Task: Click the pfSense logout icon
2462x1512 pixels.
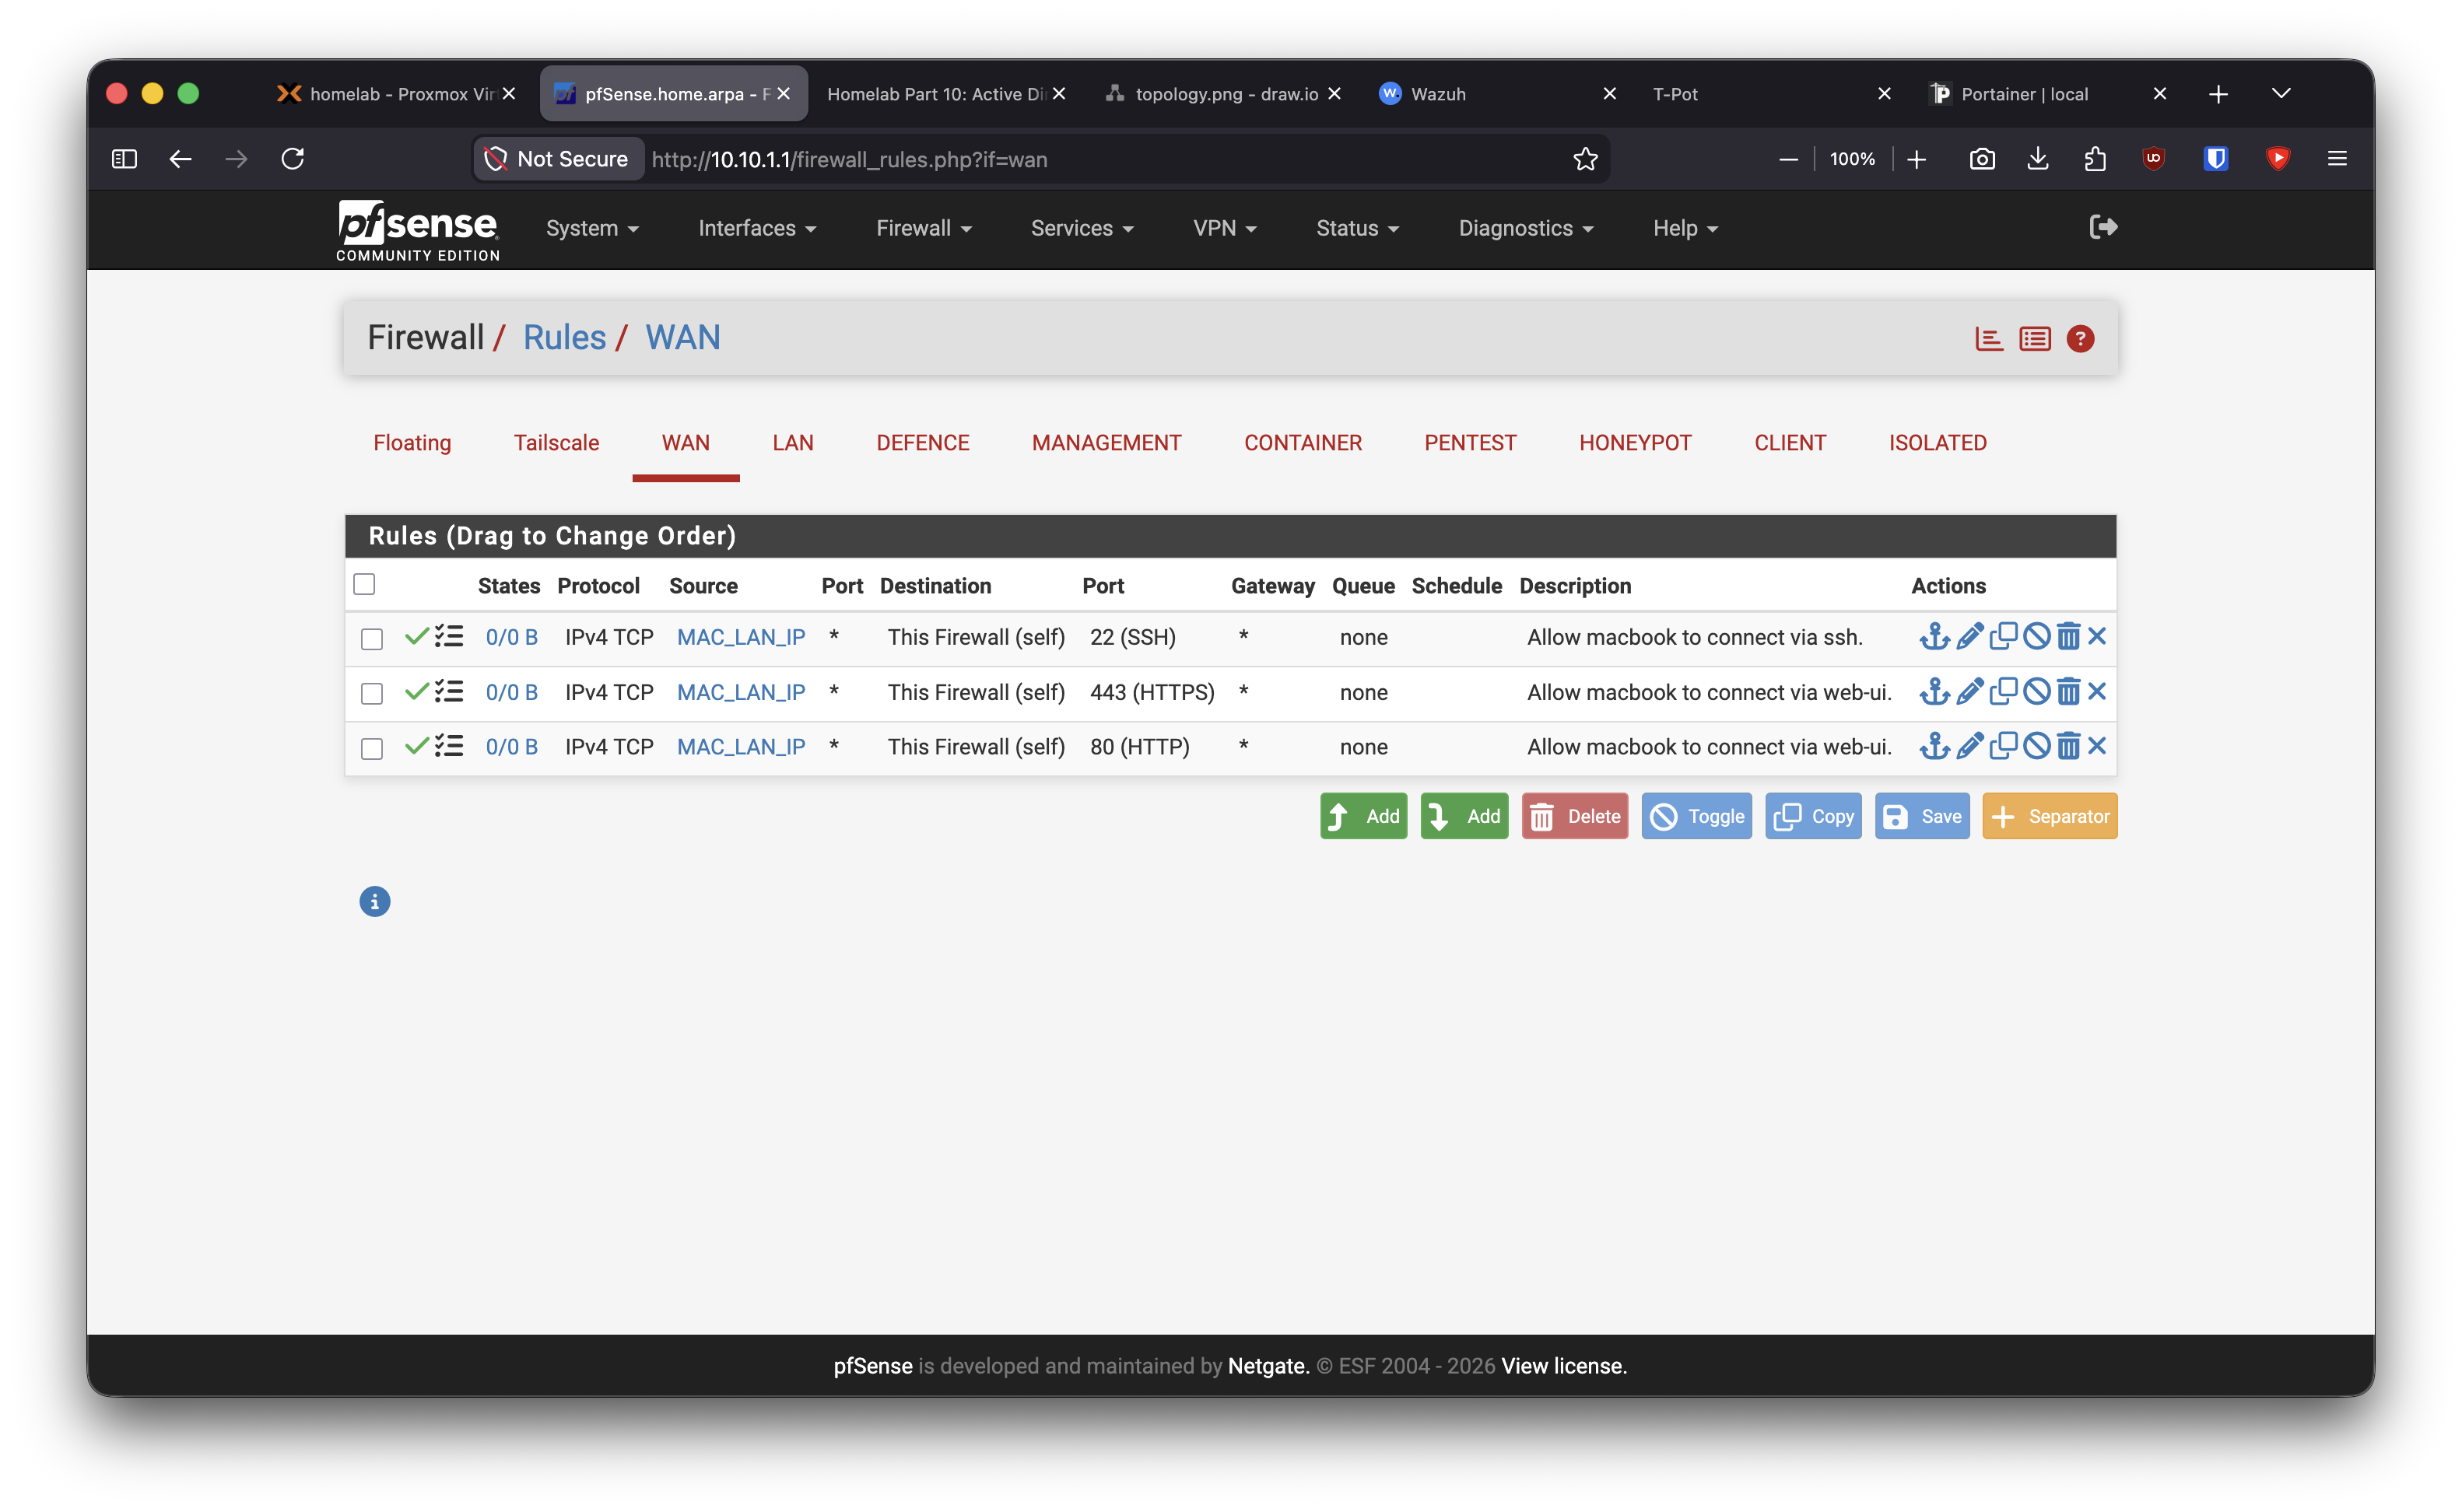Action: coord(2103,228)
